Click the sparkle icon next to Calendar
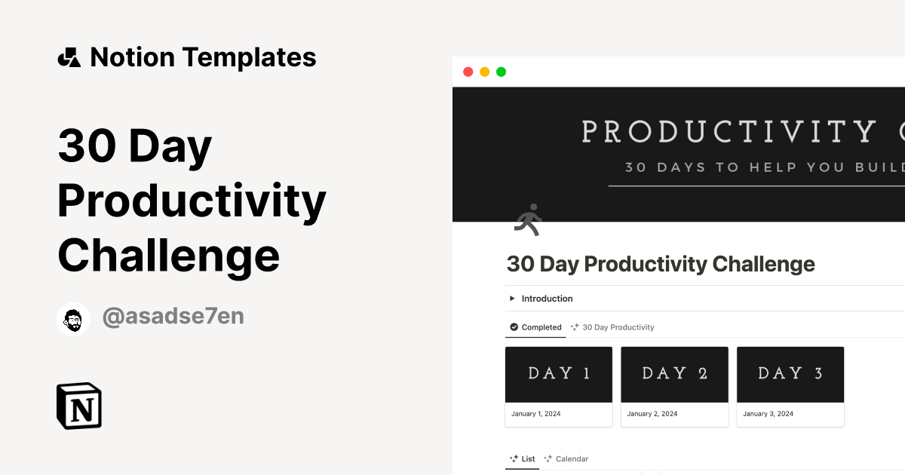 [x=548, y=458]
